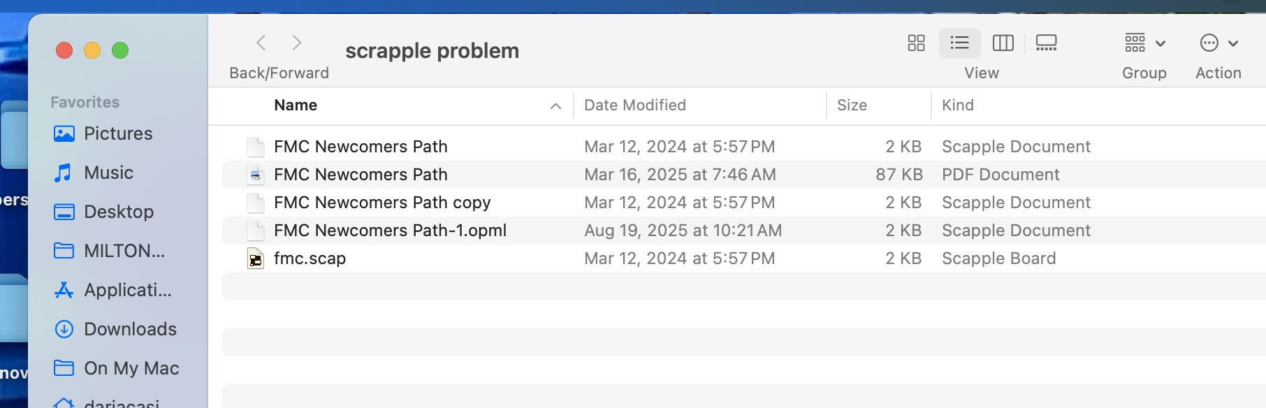
Task: Select the fmc.scap file icon
Action: 256,259
